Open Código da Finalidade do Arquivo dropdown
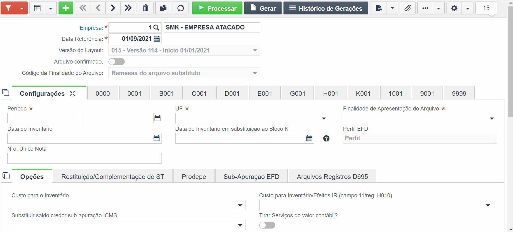The width and height of the screenshot is (513, 232). (184, 73)
